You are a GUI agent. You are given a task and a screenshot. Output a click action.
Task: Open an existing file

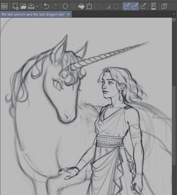pyautogui.click(x=23, y=6)
